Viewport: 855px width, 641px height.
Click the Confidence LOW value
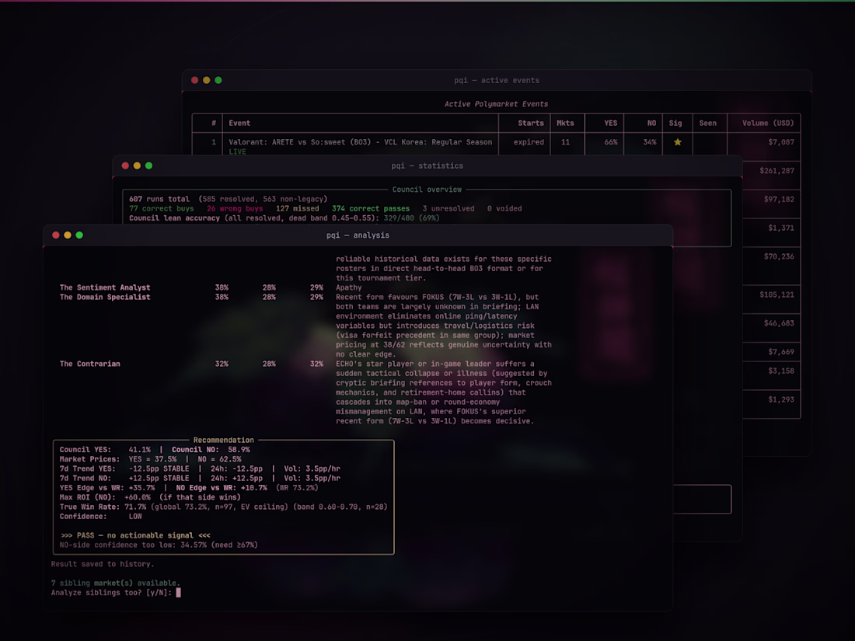(x=135, y=517)
